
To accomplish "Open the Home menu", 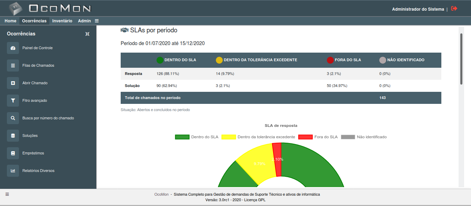I will (x=10, y=21).
